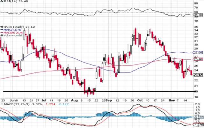Click the MACD indicator legend icon
This screenshot has height=128, width=204.
[2, 104]
